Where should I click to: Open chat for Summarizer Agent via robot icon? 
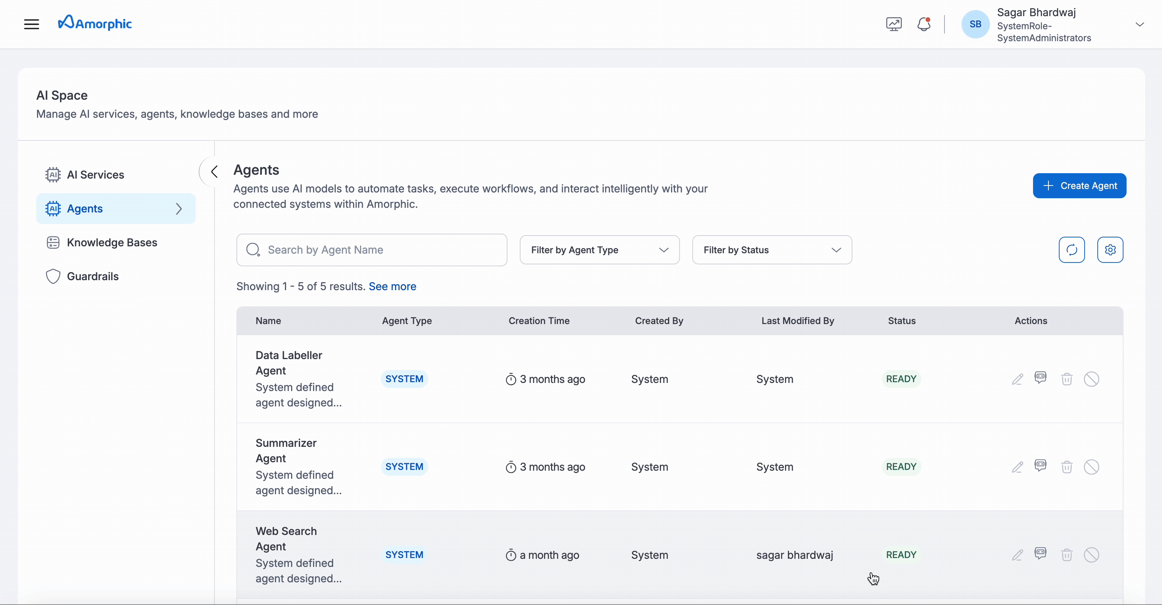point(1041,466)
